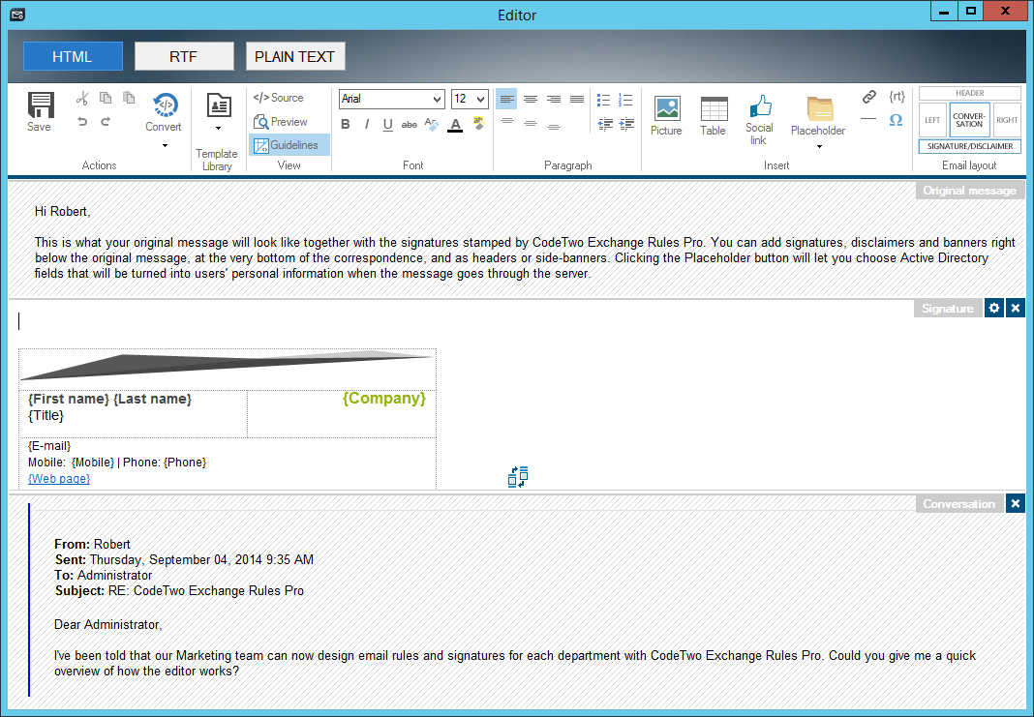Insert a hyperlink with chain icon
This screenshot has height=717, width=1034.
point(869,97)
